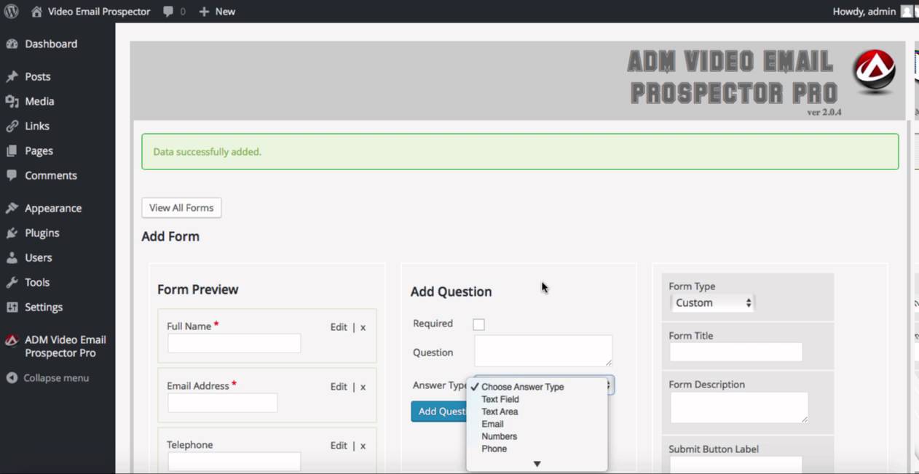Click the Comments sidebar icon

point(12,175)
